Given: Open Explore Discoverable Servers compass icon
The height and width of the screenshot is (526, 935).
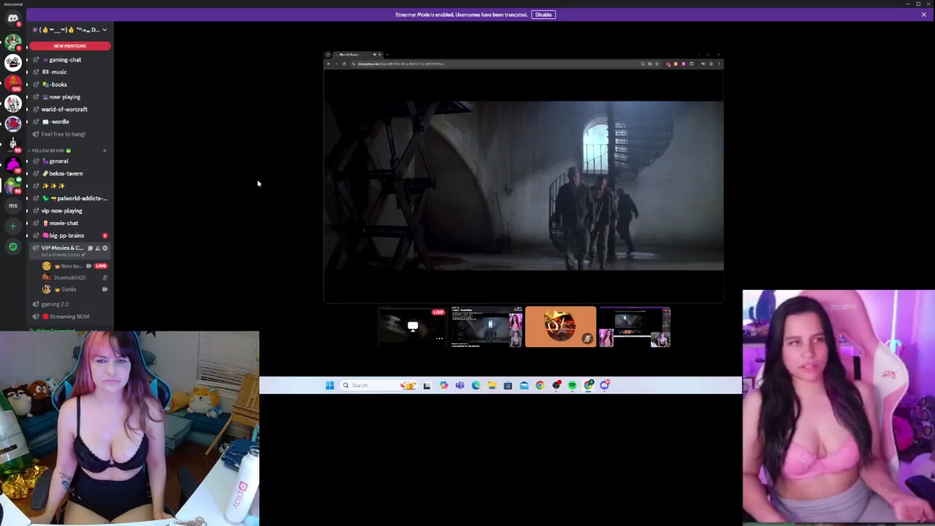Looking at the screenshot, I should click(13, 247).
